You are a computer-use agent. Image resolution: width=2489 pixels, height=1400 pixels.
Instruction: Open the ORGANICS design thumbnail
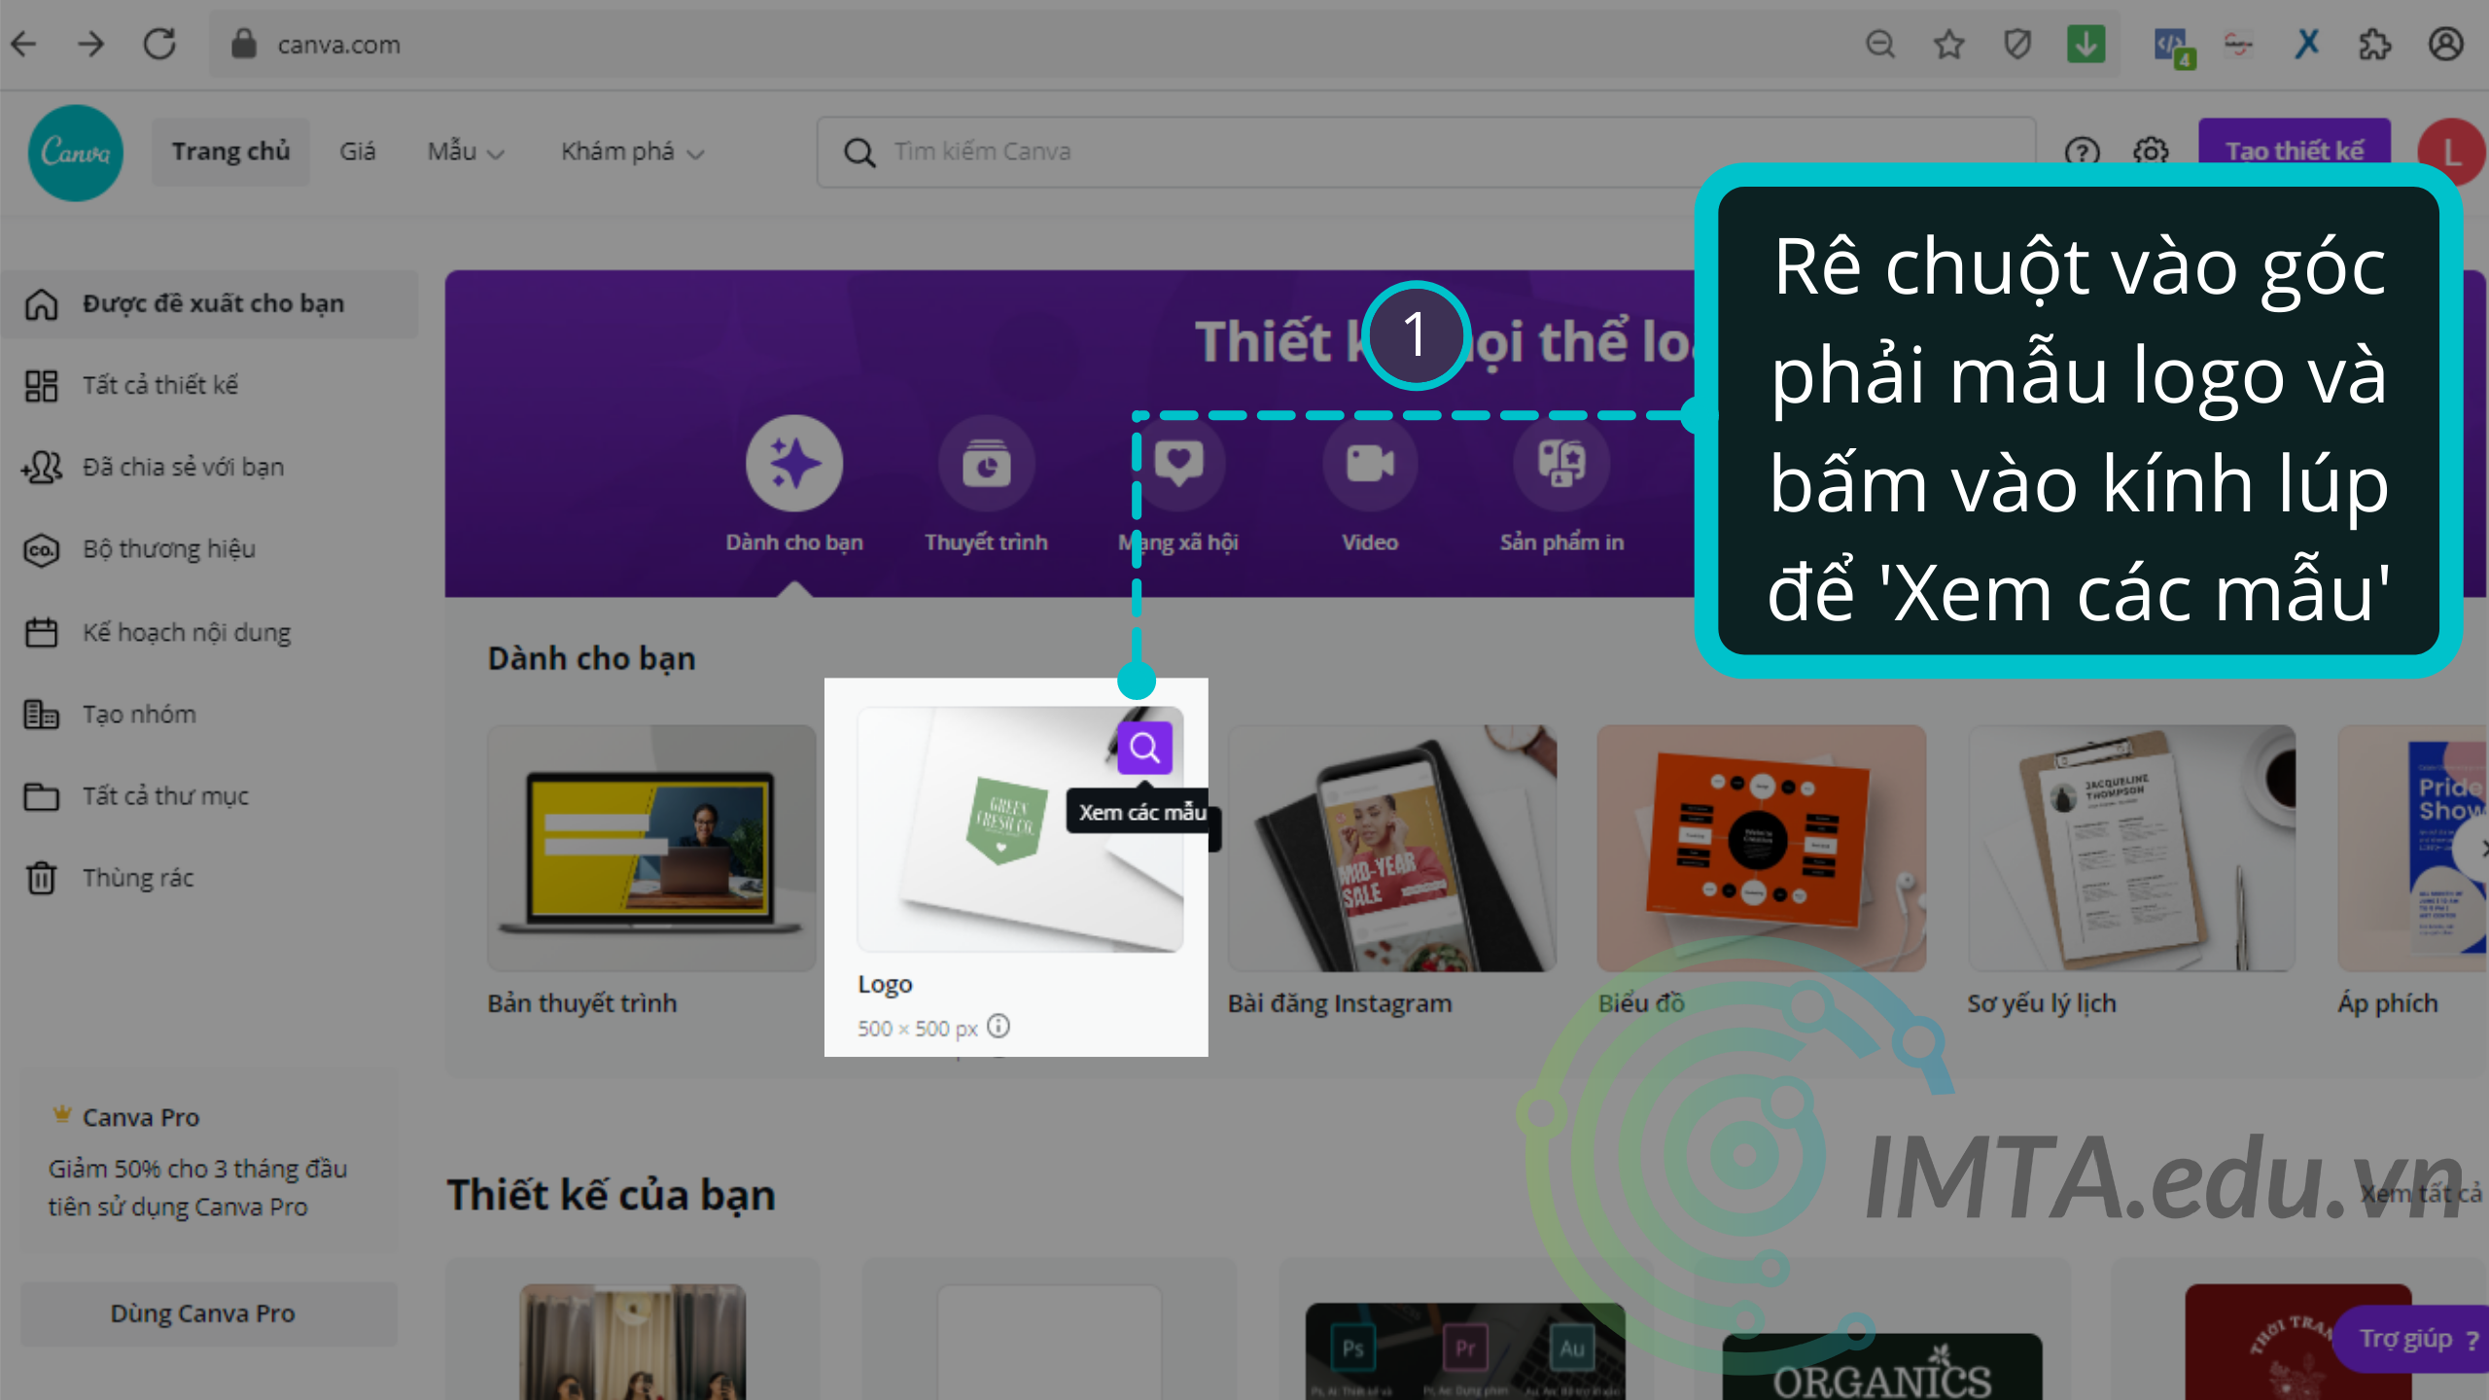point(1881,1366)
